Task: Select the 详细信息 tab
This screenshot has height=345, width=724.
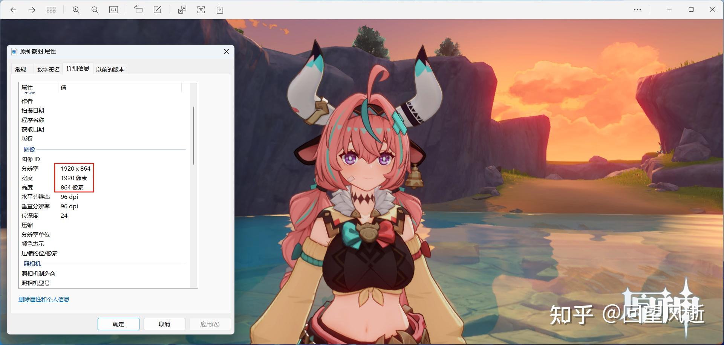Action: [78, 68]
